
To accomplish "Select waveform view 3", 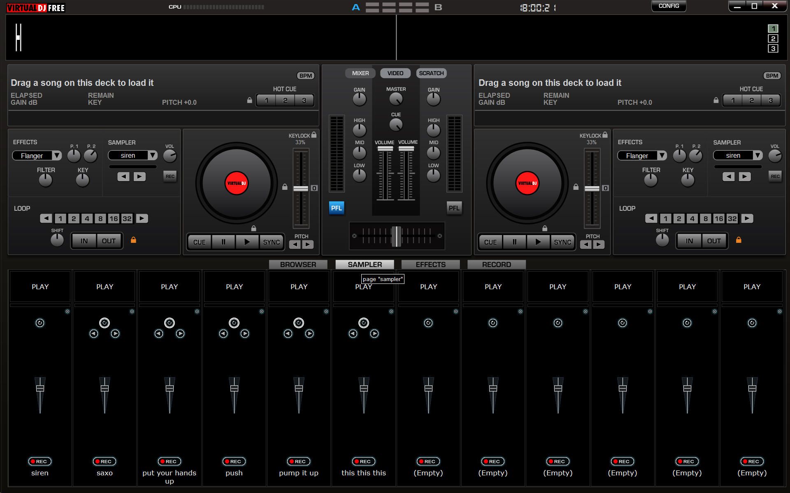I will pos(773,48).
